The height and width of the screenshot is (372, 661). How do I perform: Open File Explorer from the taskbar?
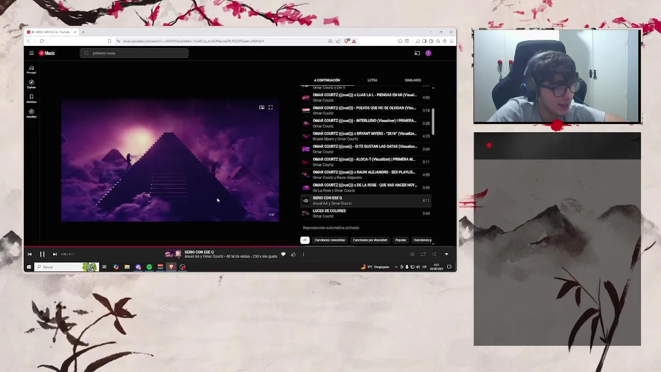(x=127, y=267)
